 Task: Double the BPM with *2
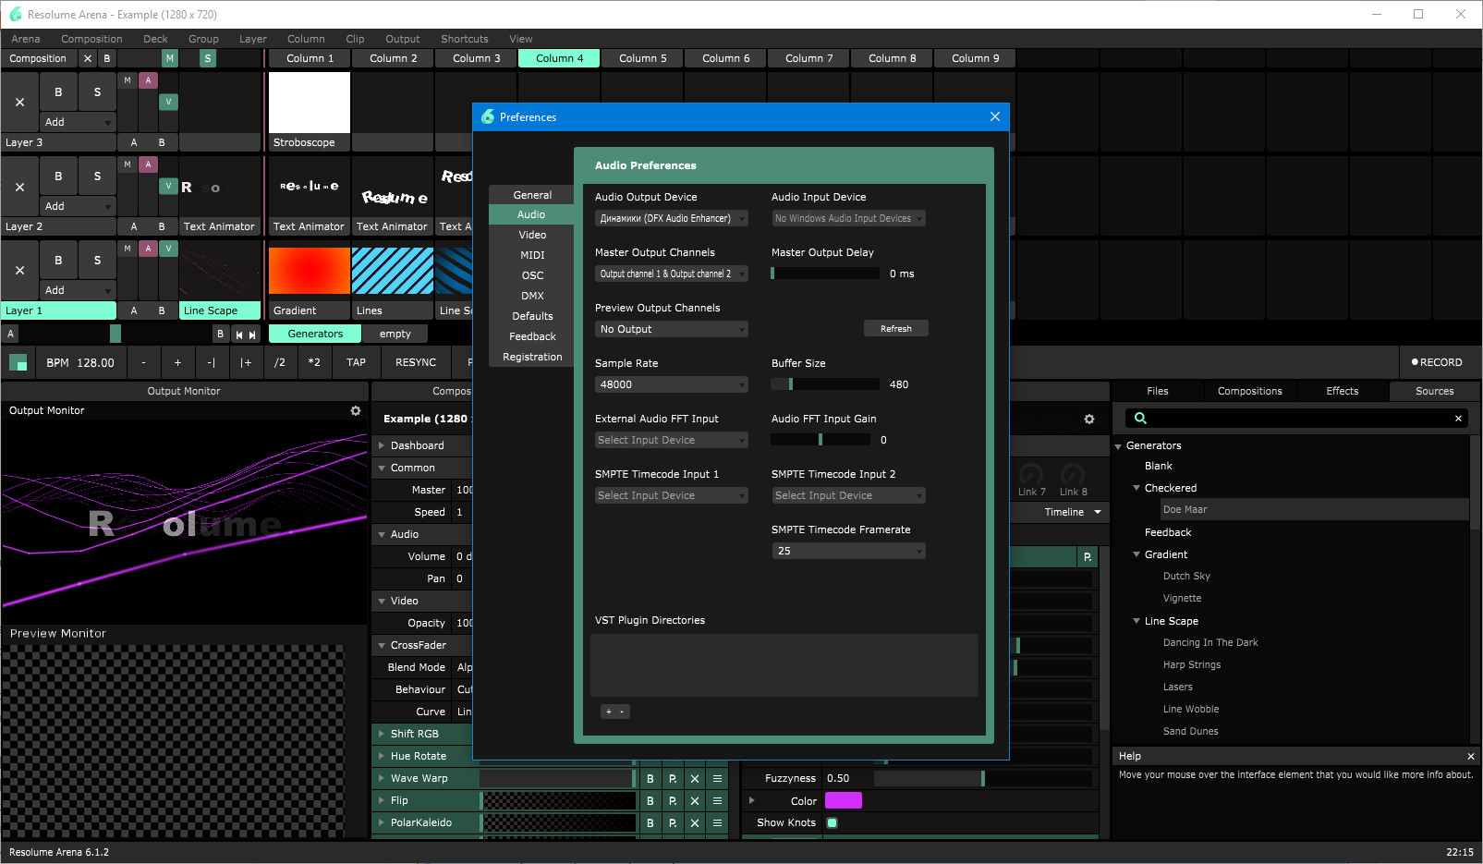(314, 362)
